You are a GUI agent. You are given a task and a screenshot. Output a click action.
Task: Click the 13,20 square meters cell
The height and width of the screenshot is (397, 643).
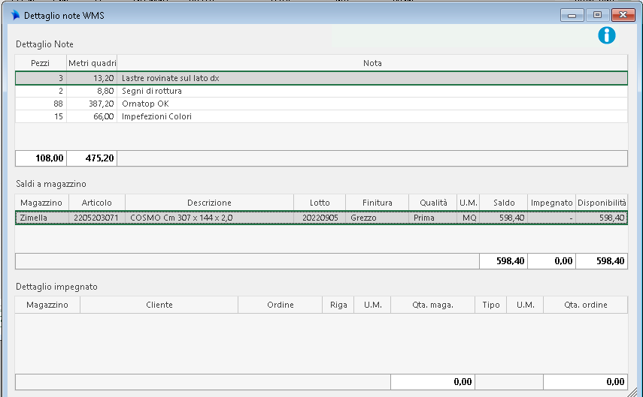[92, 78]
